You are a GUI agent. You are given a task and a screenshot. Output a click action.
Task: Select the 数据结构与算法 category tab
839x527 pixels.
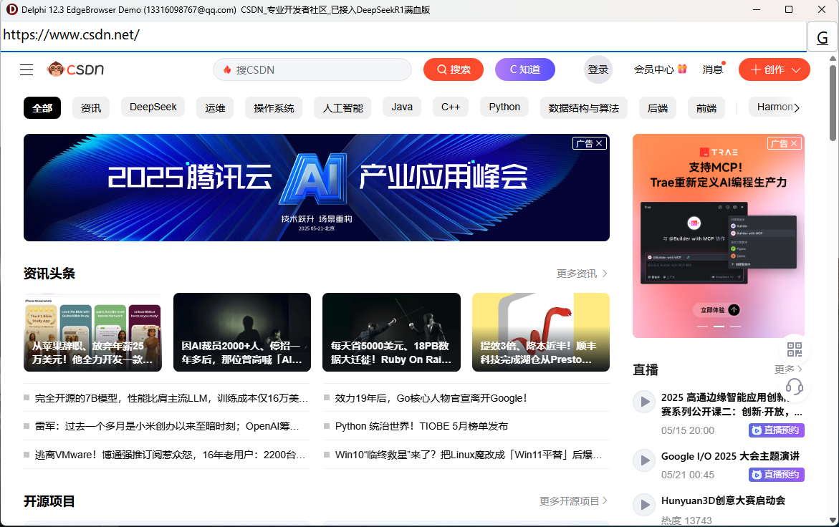coord(584,108)
